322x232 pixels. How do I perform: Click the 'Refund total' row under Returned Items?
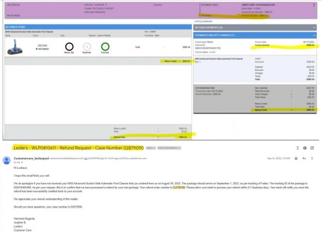pyautogui.click(x=150, y=137)
